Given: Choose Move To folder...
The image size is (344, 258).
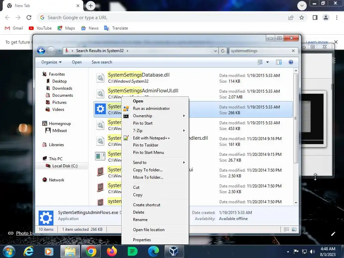Looking at the screenshot, I should pos(155,177).
